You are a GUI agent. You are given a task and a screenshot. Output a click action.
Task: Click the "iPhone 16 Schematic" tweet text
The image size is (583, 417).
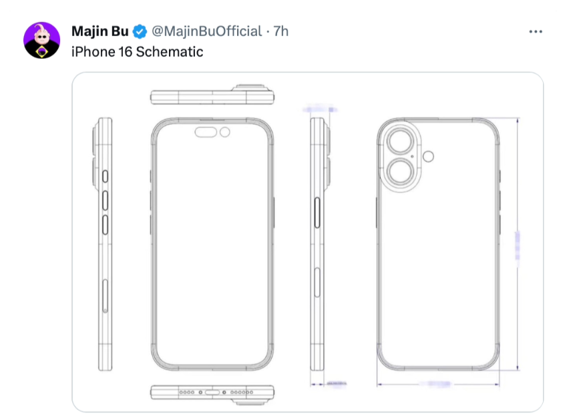[137, 51]
